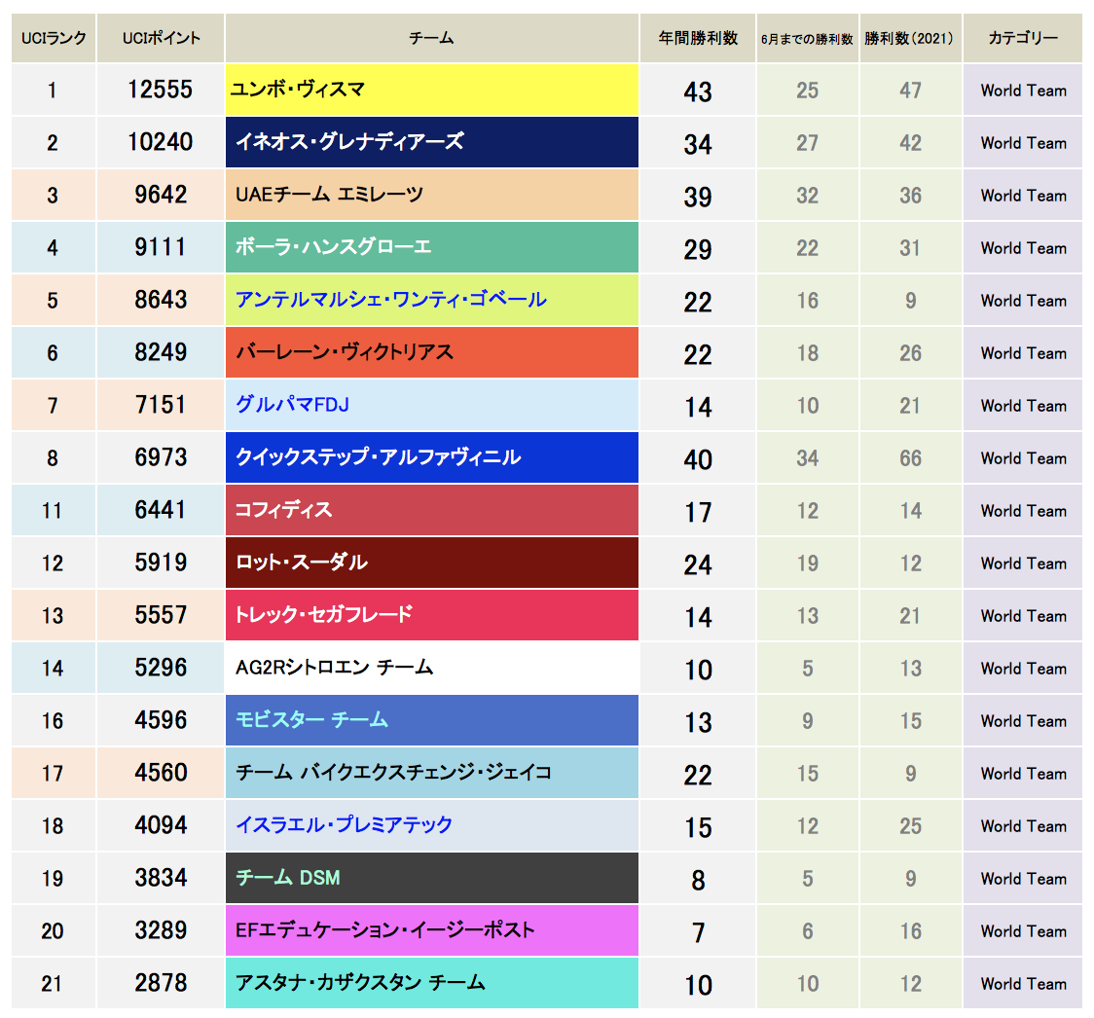Select the アスタナ・カザクスタン チーム cell

pos(432,983)
